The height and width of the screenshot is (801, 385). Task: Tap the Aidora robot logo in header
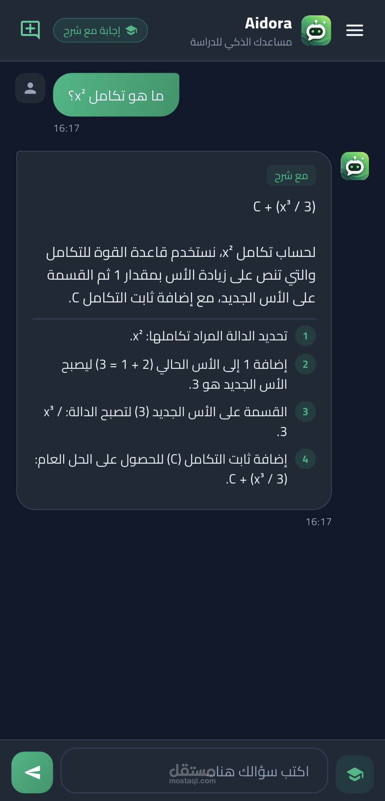(x=316, y=30)
